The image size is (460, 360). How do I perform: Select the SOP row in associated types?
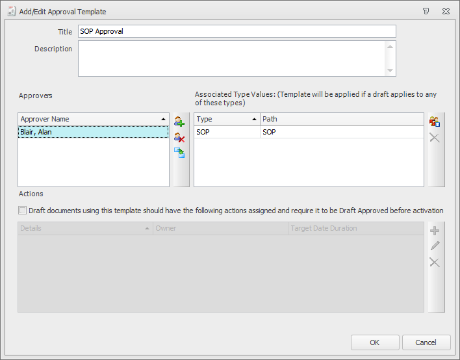[309, 132]
